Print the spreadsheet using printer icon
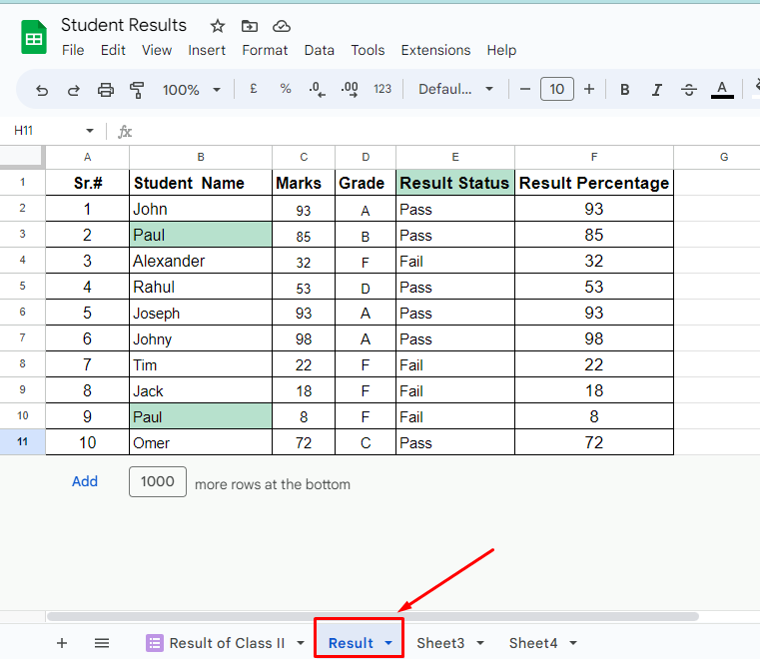 click(x=106, y=90)
